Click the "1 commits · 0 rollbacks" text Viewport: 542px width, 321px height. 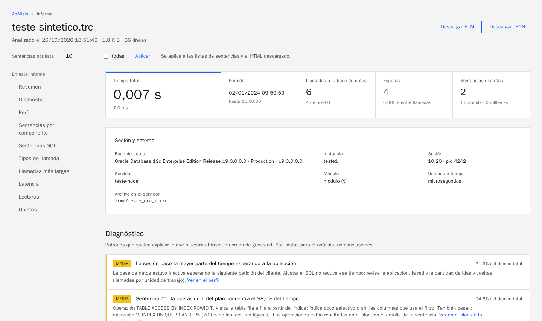pyautogui.click(x=484, y=103)
